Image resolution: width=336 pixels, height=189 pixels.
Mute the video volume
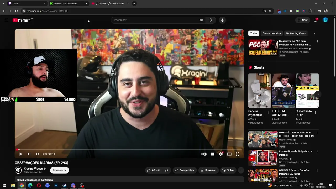tap(37, 154)
